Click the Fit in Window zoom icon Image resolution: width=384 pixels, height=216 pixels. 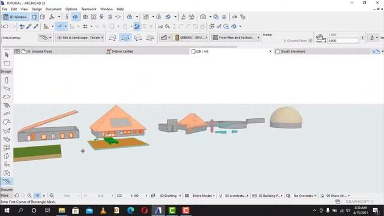pos(52,196)
